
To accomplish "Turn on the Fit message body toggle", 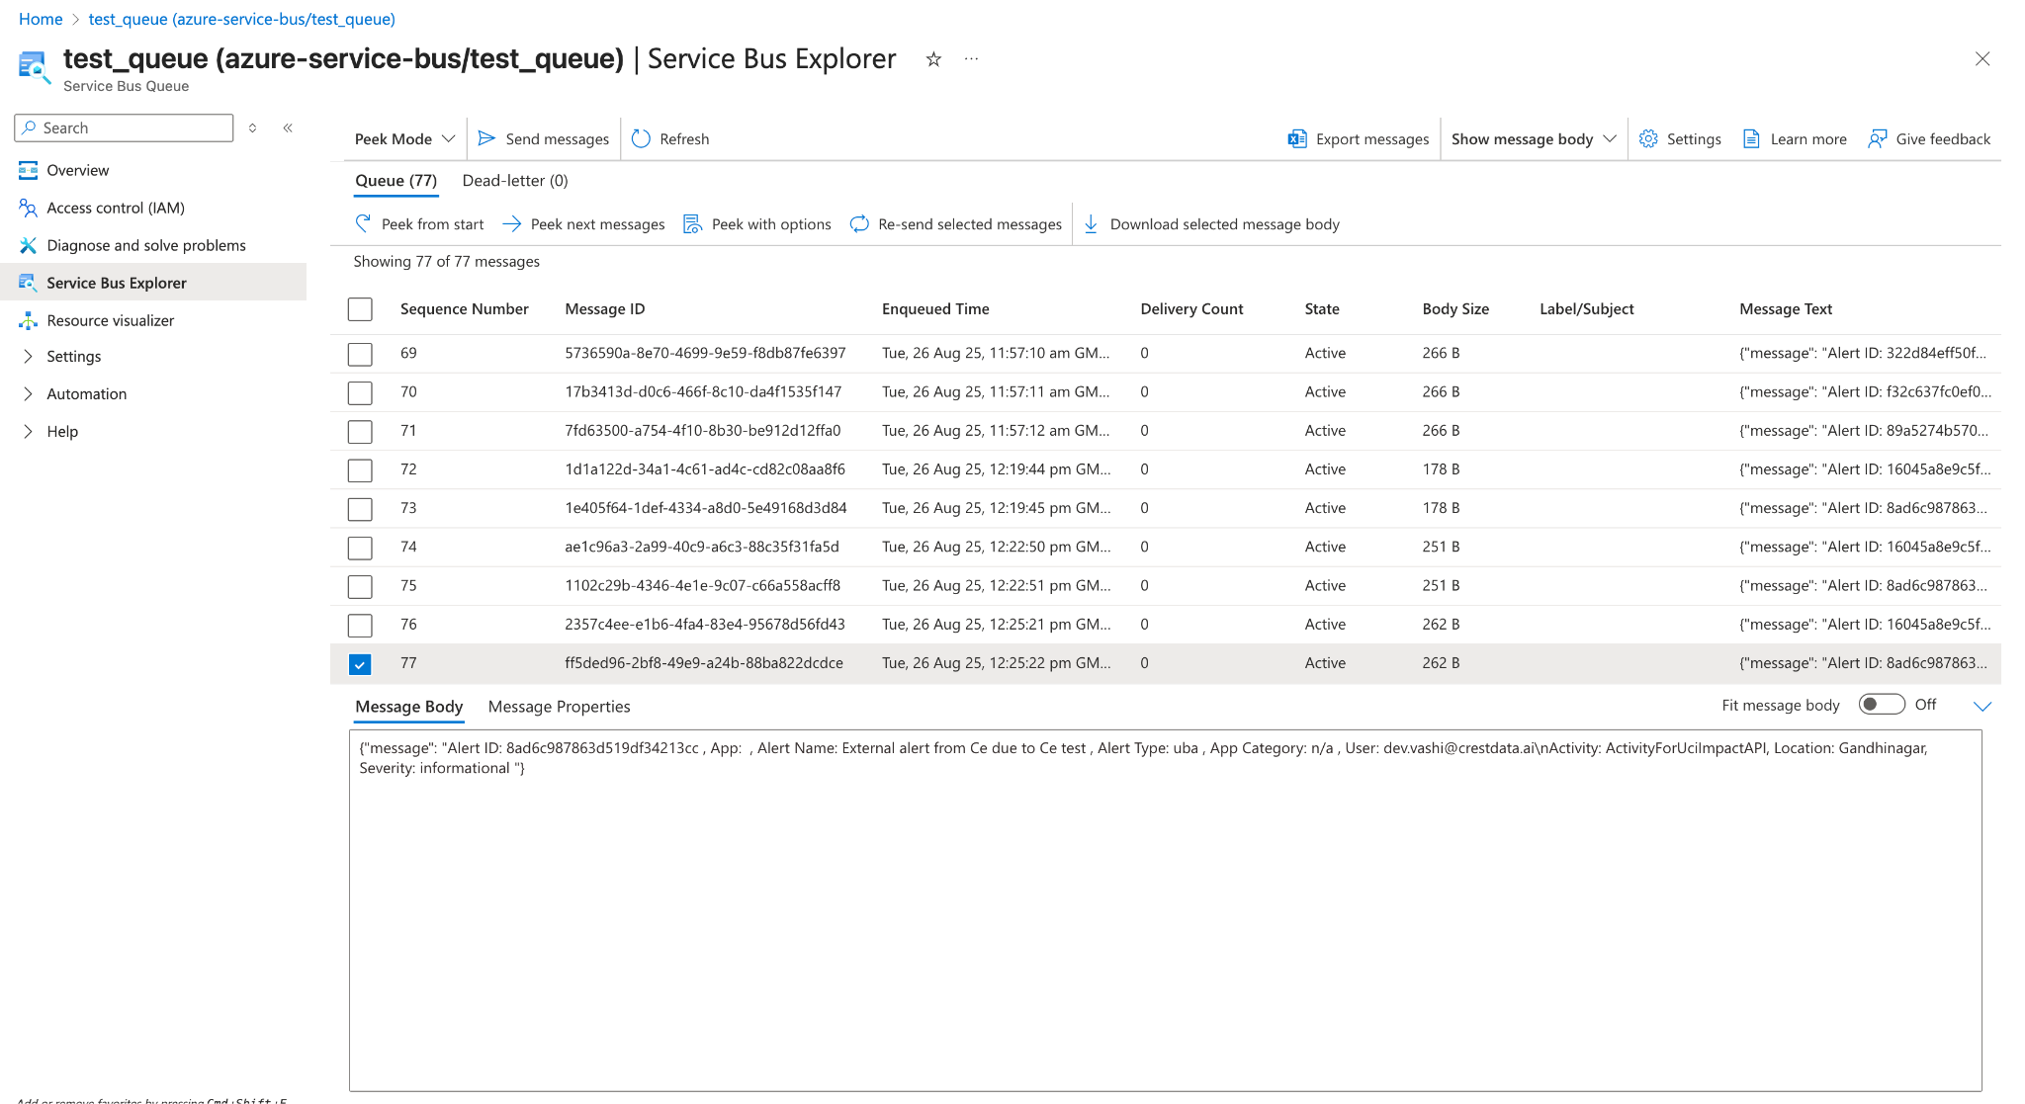I will [1881, 705].
